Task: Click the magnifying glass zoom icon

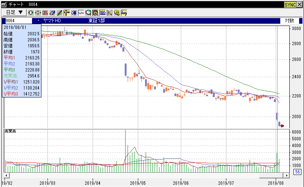Action: coord(88,12)
